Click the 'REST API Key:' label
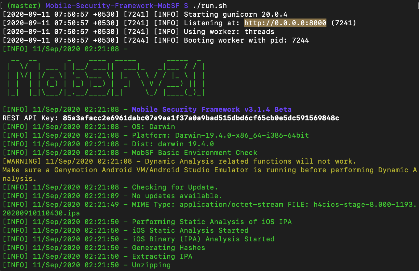This screenshot has height=271, width=419. click(x=31, y=118)
